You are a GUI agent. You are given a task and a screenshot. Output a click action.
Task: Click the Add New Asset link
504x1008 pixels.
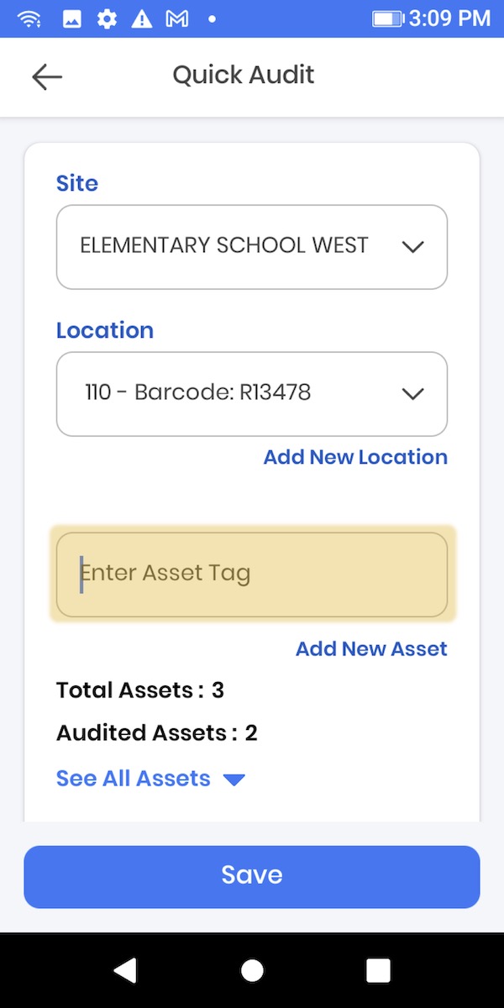tap(371, 648)
